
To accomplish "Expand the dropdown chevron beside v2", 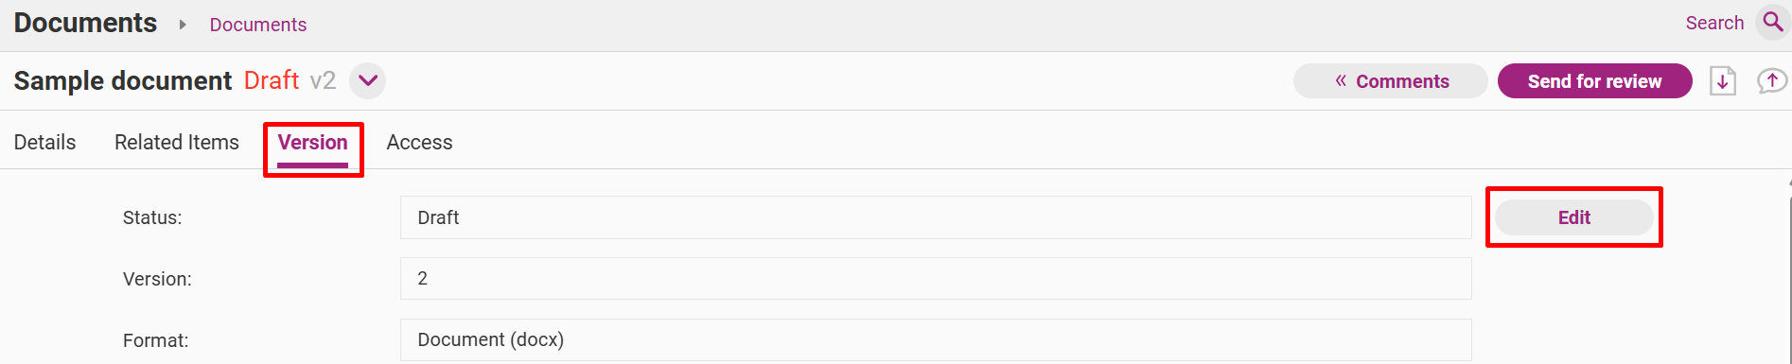I will click(x=367, y=80).
